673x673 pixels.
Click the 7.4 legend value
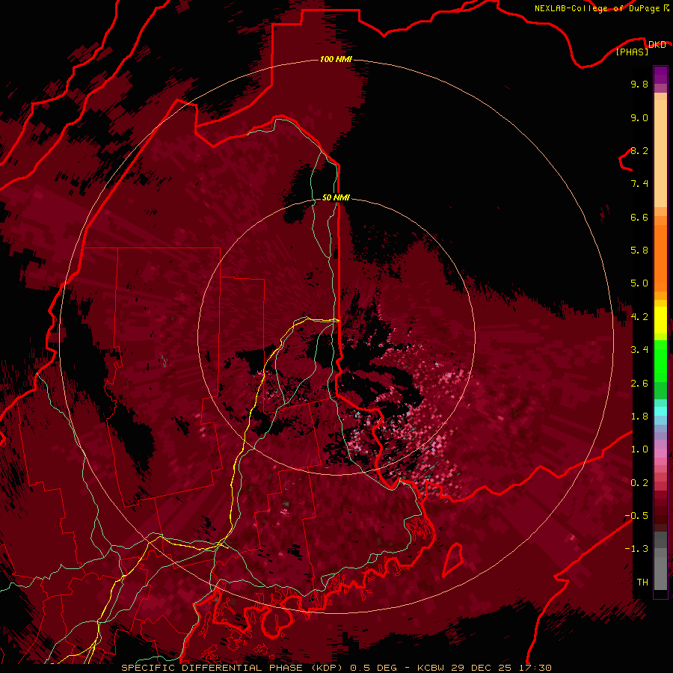tap(639, 184)
